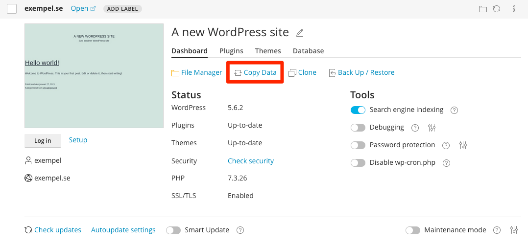Open Debugging settings sliders icon

[432, 128]
